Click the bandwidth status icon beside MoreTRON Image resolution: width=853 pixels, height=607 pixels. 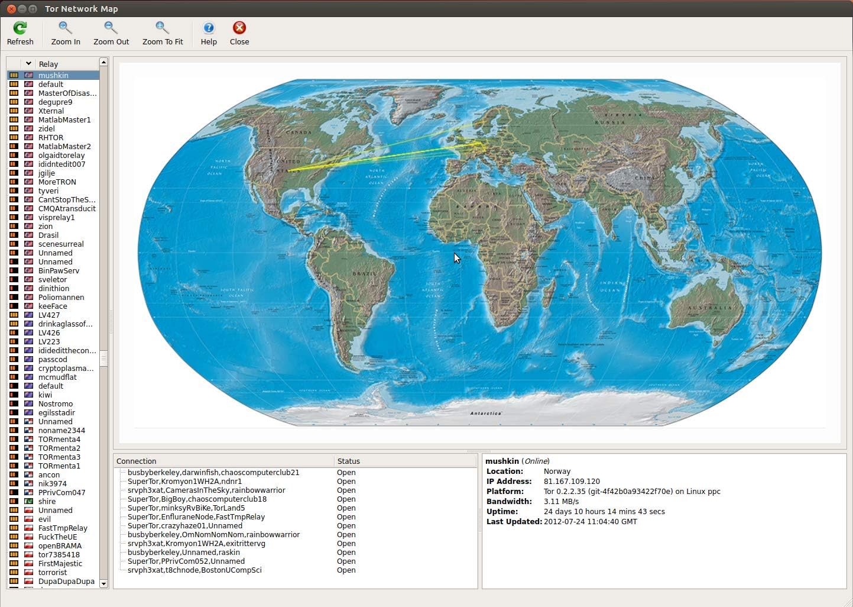pyautogui.click(x=15, y=182)
